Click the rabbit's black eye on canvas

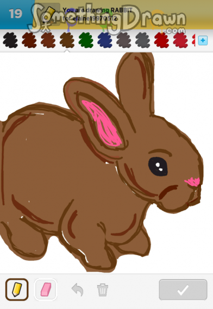[x=158, y=167]
